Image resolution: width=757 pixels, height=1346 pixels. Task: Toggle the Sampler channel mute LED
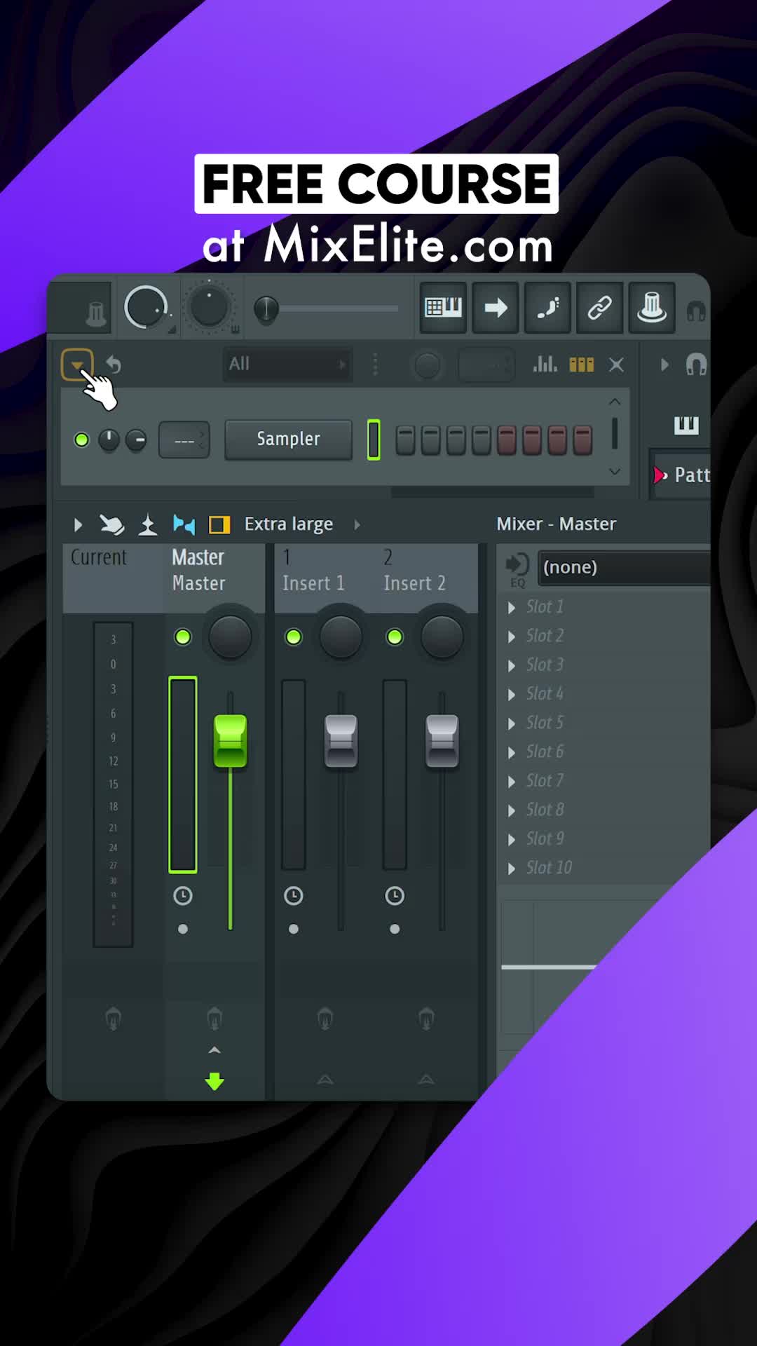tap(82, 440)
